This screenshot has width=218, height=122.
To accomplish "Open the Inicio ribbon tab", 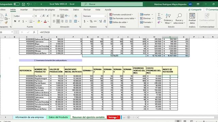I will click(x=13, y=9).
